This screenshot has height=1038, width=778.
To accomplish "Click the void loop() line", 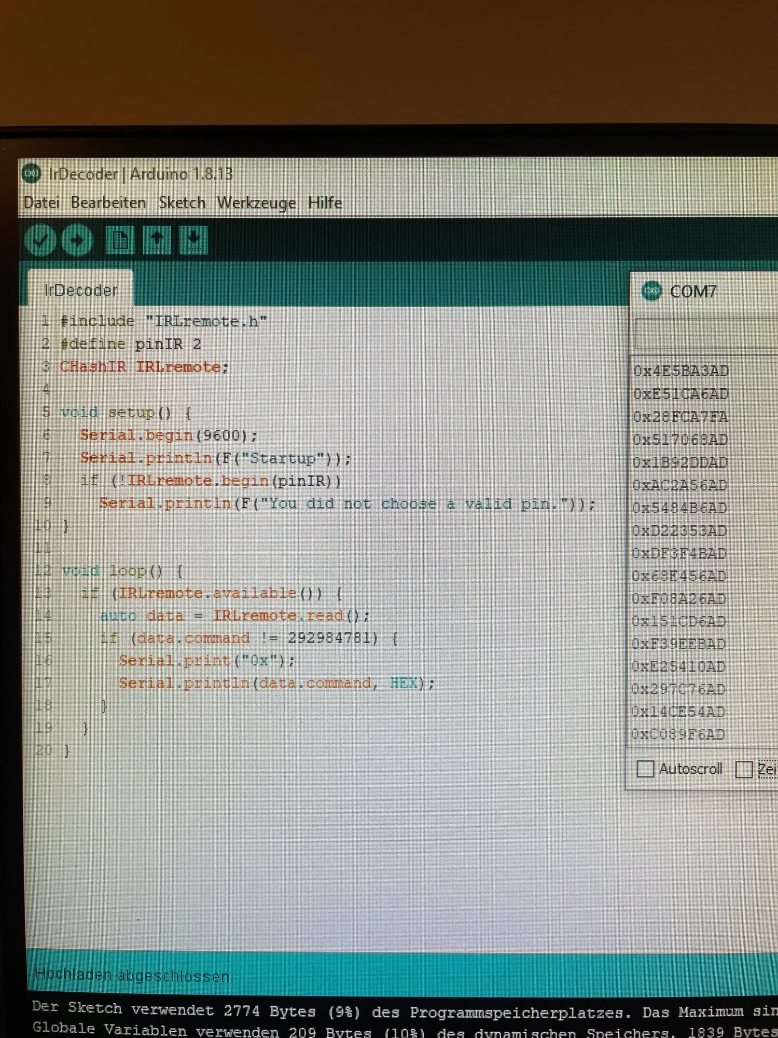I will 122,571.
